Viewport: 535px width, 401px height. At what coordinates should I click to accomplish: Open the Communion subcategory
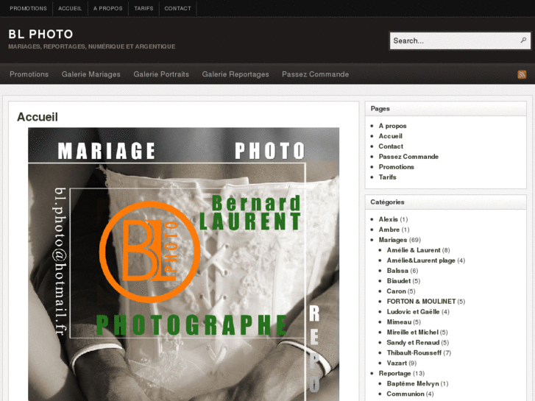click(x=405, y=394)
